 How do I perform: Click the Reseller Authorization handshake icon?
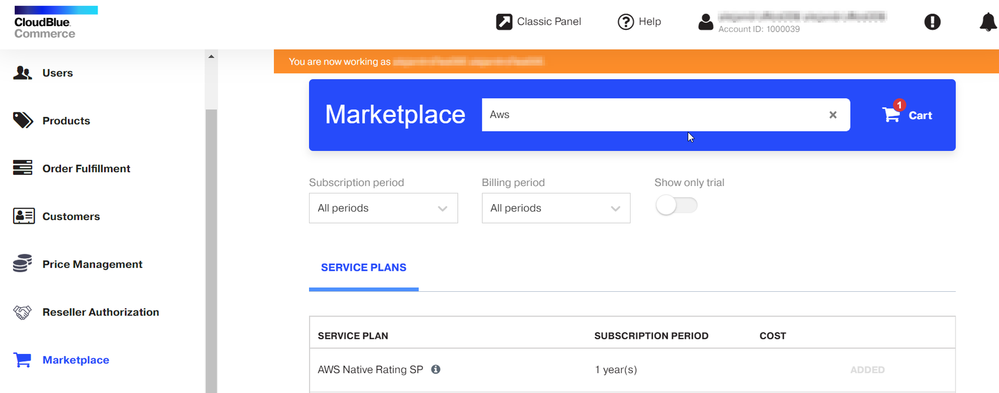click(x=23, y=312)
